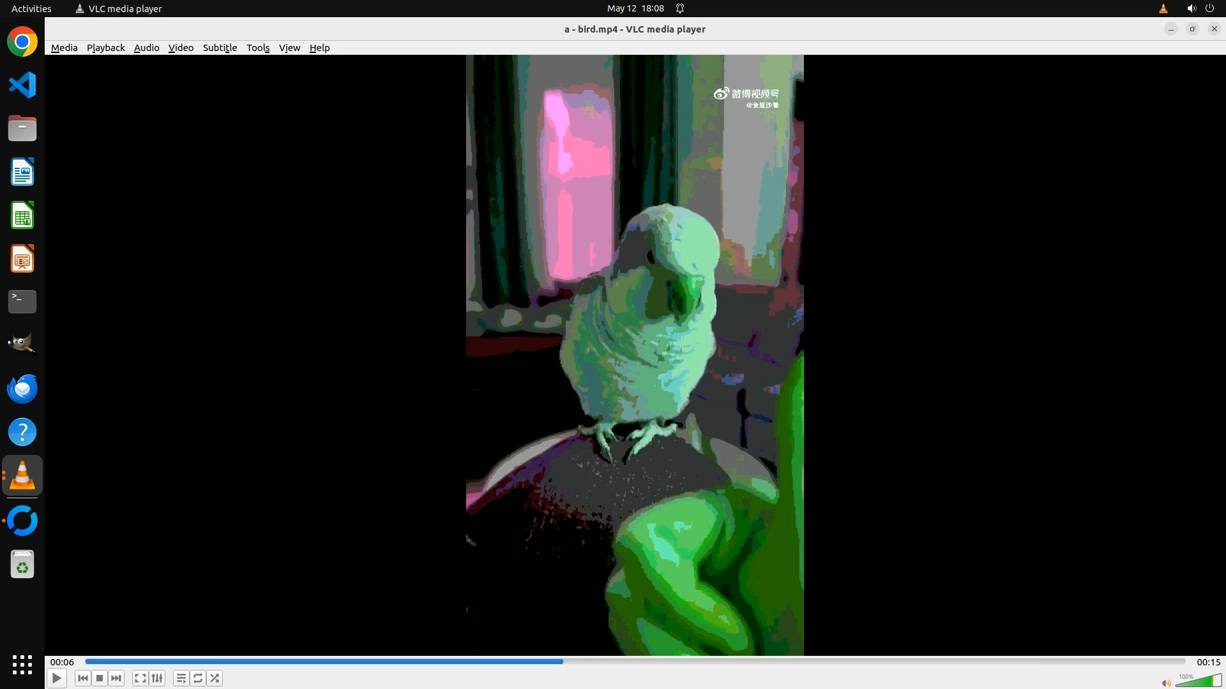Mute audio via speaker icon
The image size is (1226, 689).
click(1166, 683)
